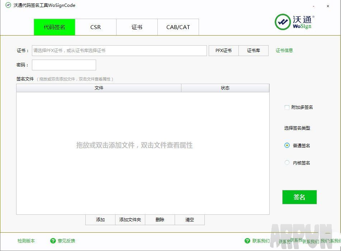Select the 普通签名 radio button

pyautogui.click(x=287, y=145)
